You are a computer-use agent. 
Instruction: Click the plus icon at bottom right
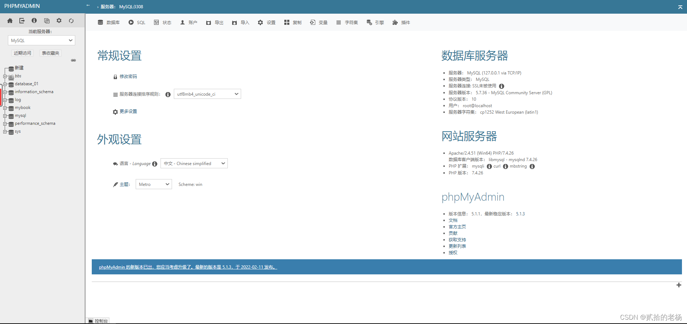[679, 285]
